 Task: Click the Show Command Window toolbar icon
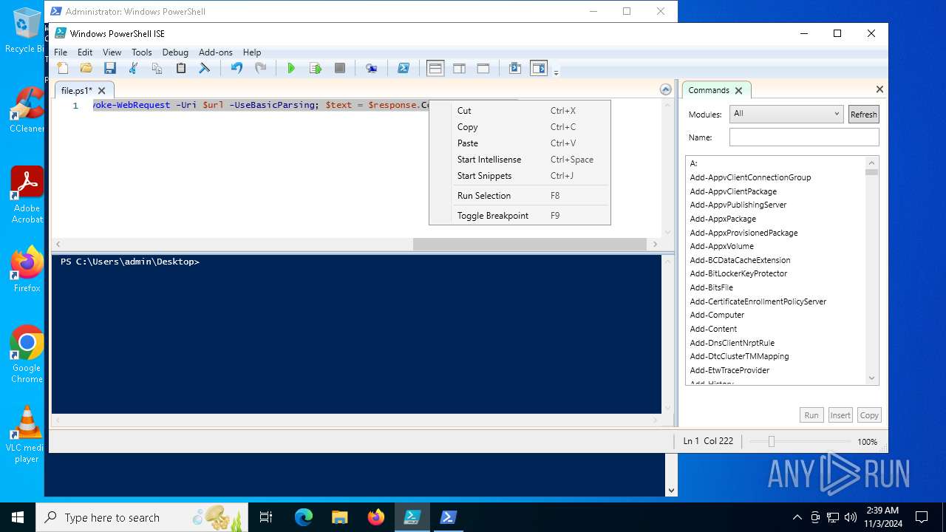point(515,68)
